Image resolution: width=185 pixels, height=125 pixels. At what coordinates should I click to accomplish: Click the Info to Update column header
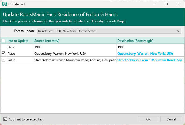coord(18,41)
